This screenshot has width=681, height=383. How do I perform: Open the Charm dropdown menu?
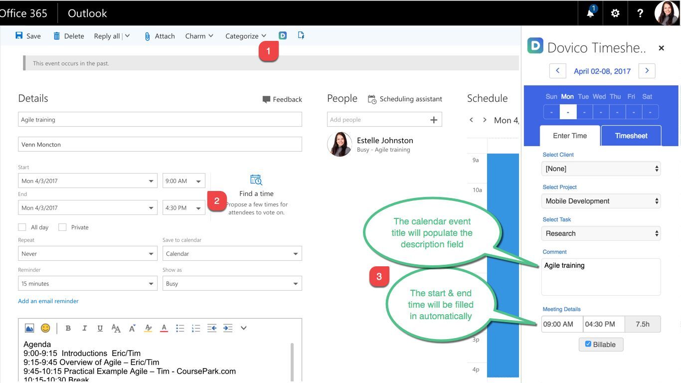(199, 36)
